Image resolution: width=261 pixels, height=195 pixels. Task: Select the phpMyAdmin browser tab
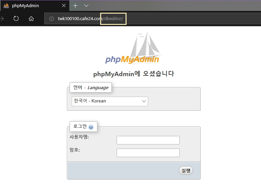[35, 5]
